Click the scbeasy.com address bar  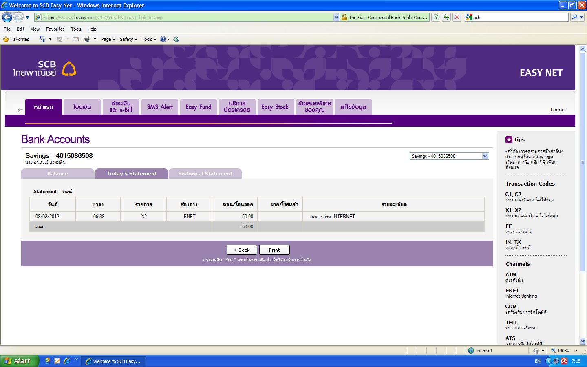[183, 18]
